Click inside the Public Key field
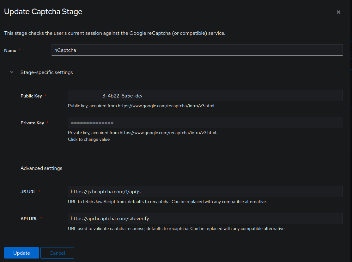 pos(205,96)
